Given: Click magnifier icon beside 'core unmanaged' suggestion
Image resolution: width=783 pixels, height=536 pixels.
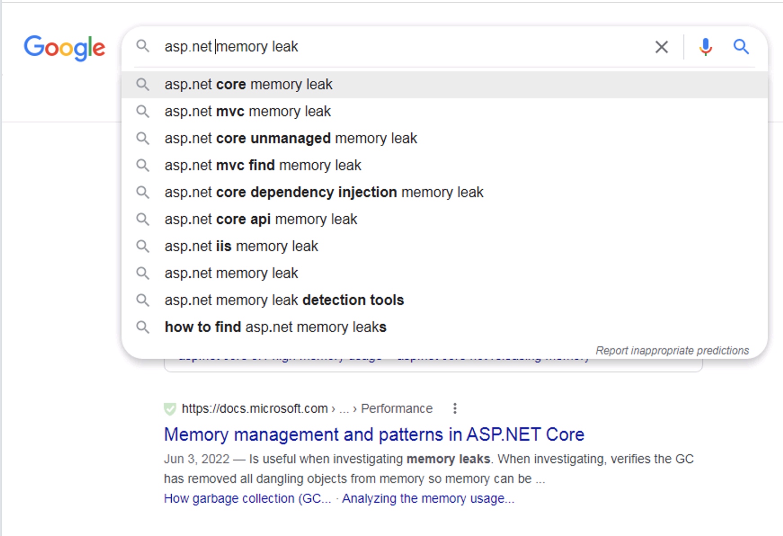Looking at the screenshot, I should 143,138.
